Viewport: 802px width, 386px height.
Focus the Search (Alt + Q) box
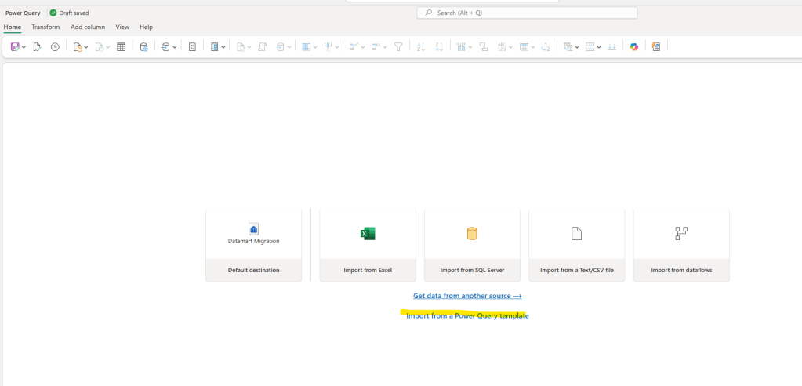coord(527,13)
